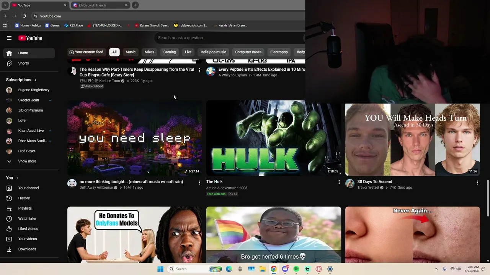Open Trevor Wetzel channel avatar

(350, 183)
